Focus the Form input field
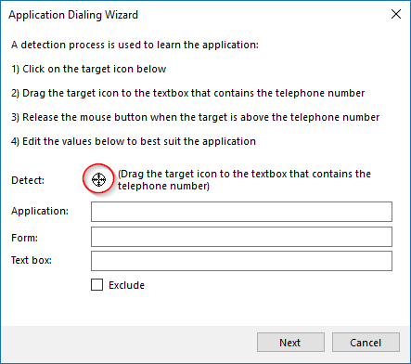Viewport: 411px width, 364px height. coord(241,237)
